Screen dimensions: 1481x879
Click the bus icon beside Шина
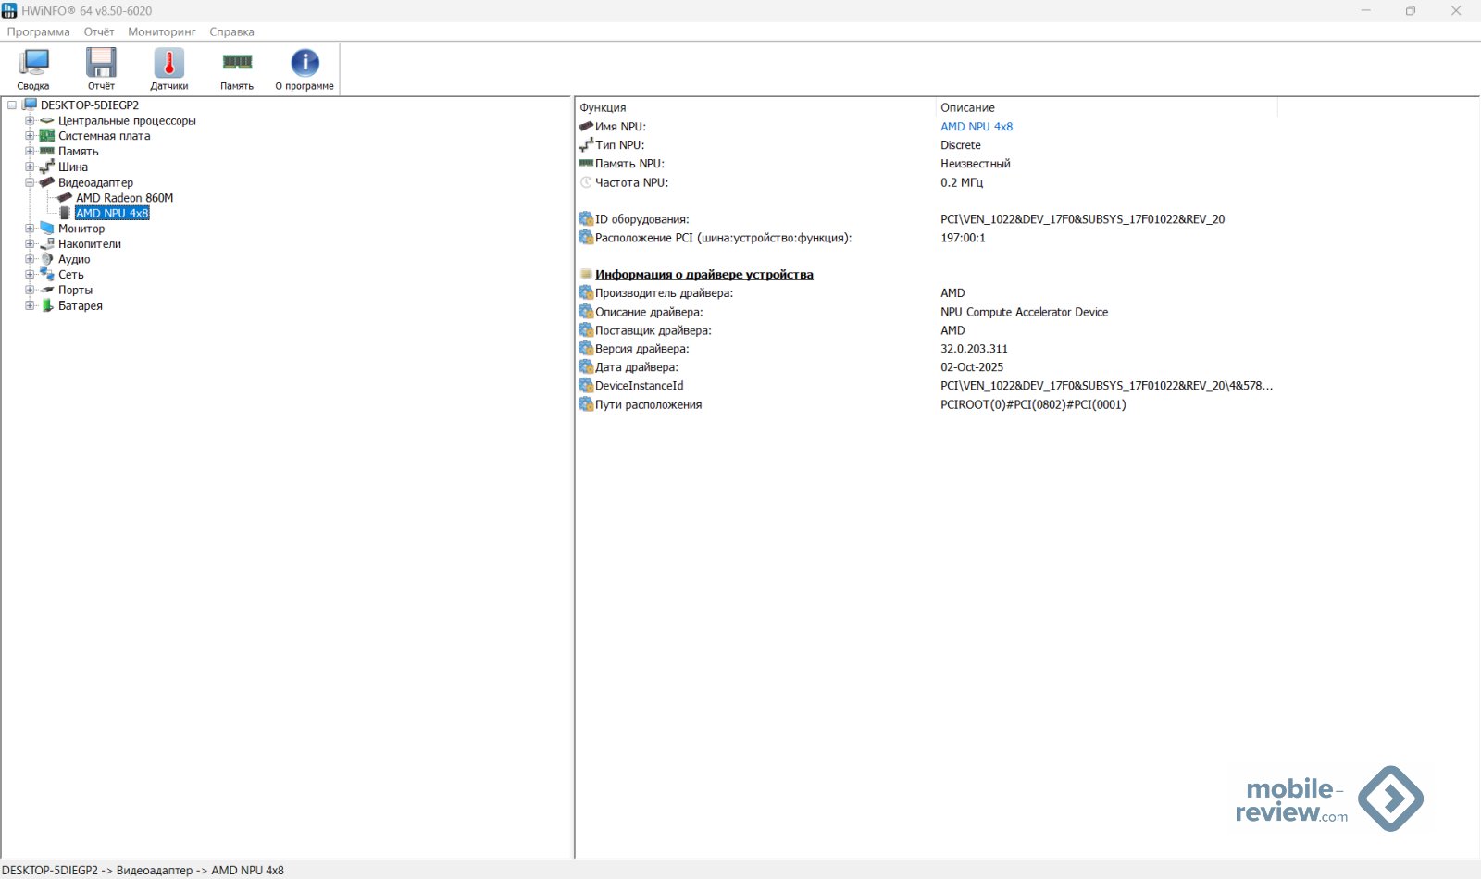click(x=47, y=167)
